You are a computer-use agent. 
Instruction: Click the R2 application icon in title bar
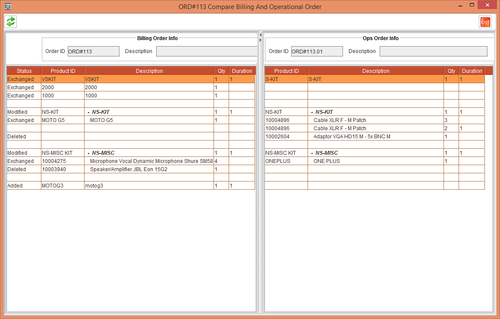(x=7, y=6)
